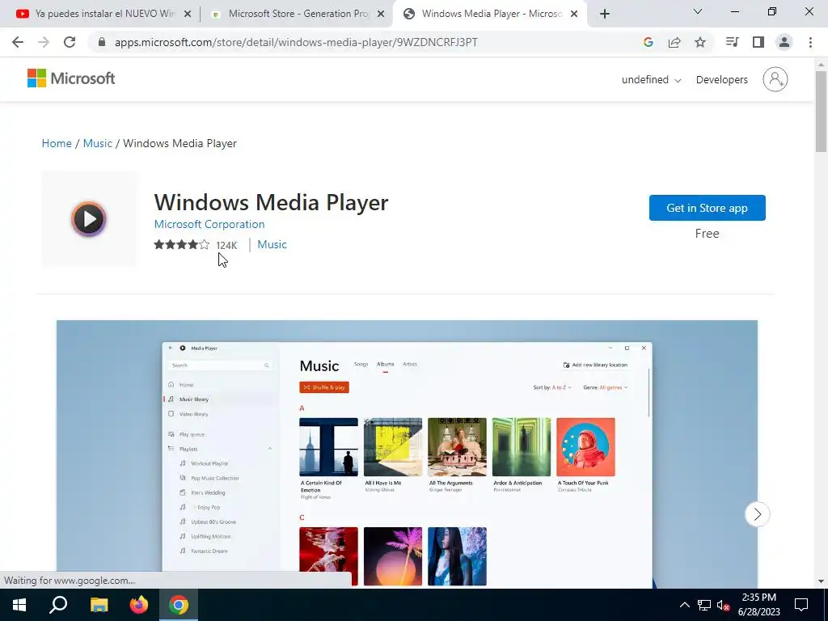The image size is (828, 621).
Task: Open the Windows Start menu
Action: 19,605
